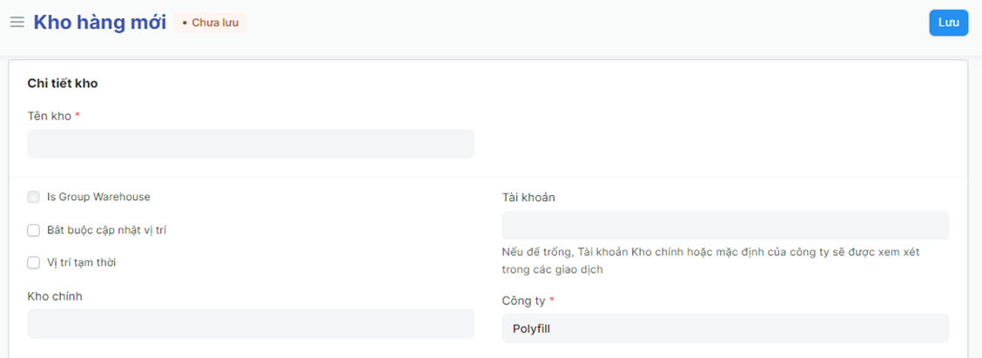Open the Tài khoản account field
The image size is (982, 358).
(725, 225)
